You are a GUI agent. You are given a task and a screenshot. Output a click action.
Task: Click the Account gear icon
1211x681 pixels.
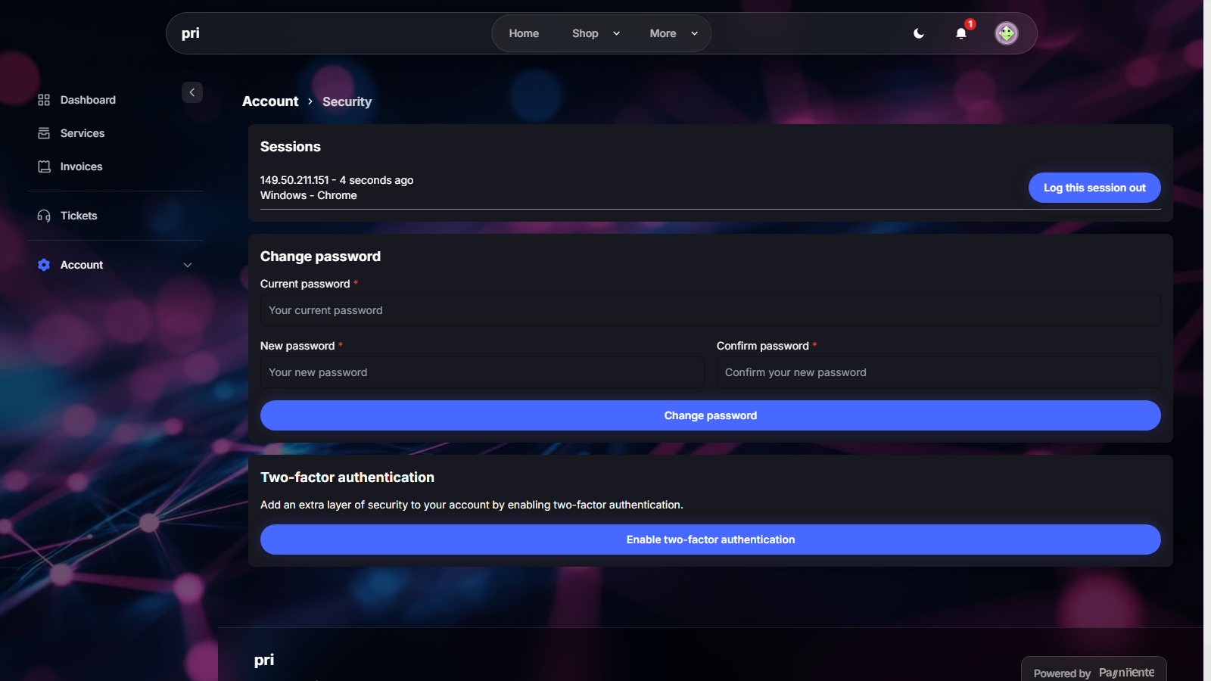point(44,265)
